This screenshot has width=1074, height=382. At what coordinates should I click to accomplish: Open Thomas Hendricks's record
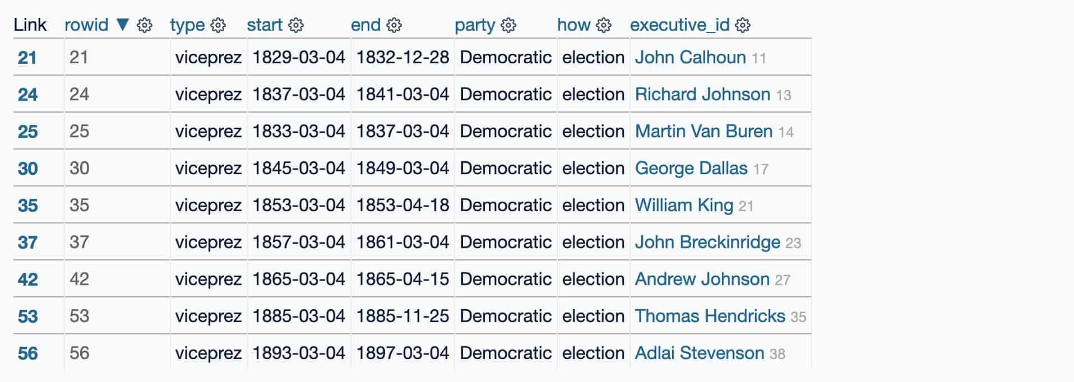pos(709,316)
